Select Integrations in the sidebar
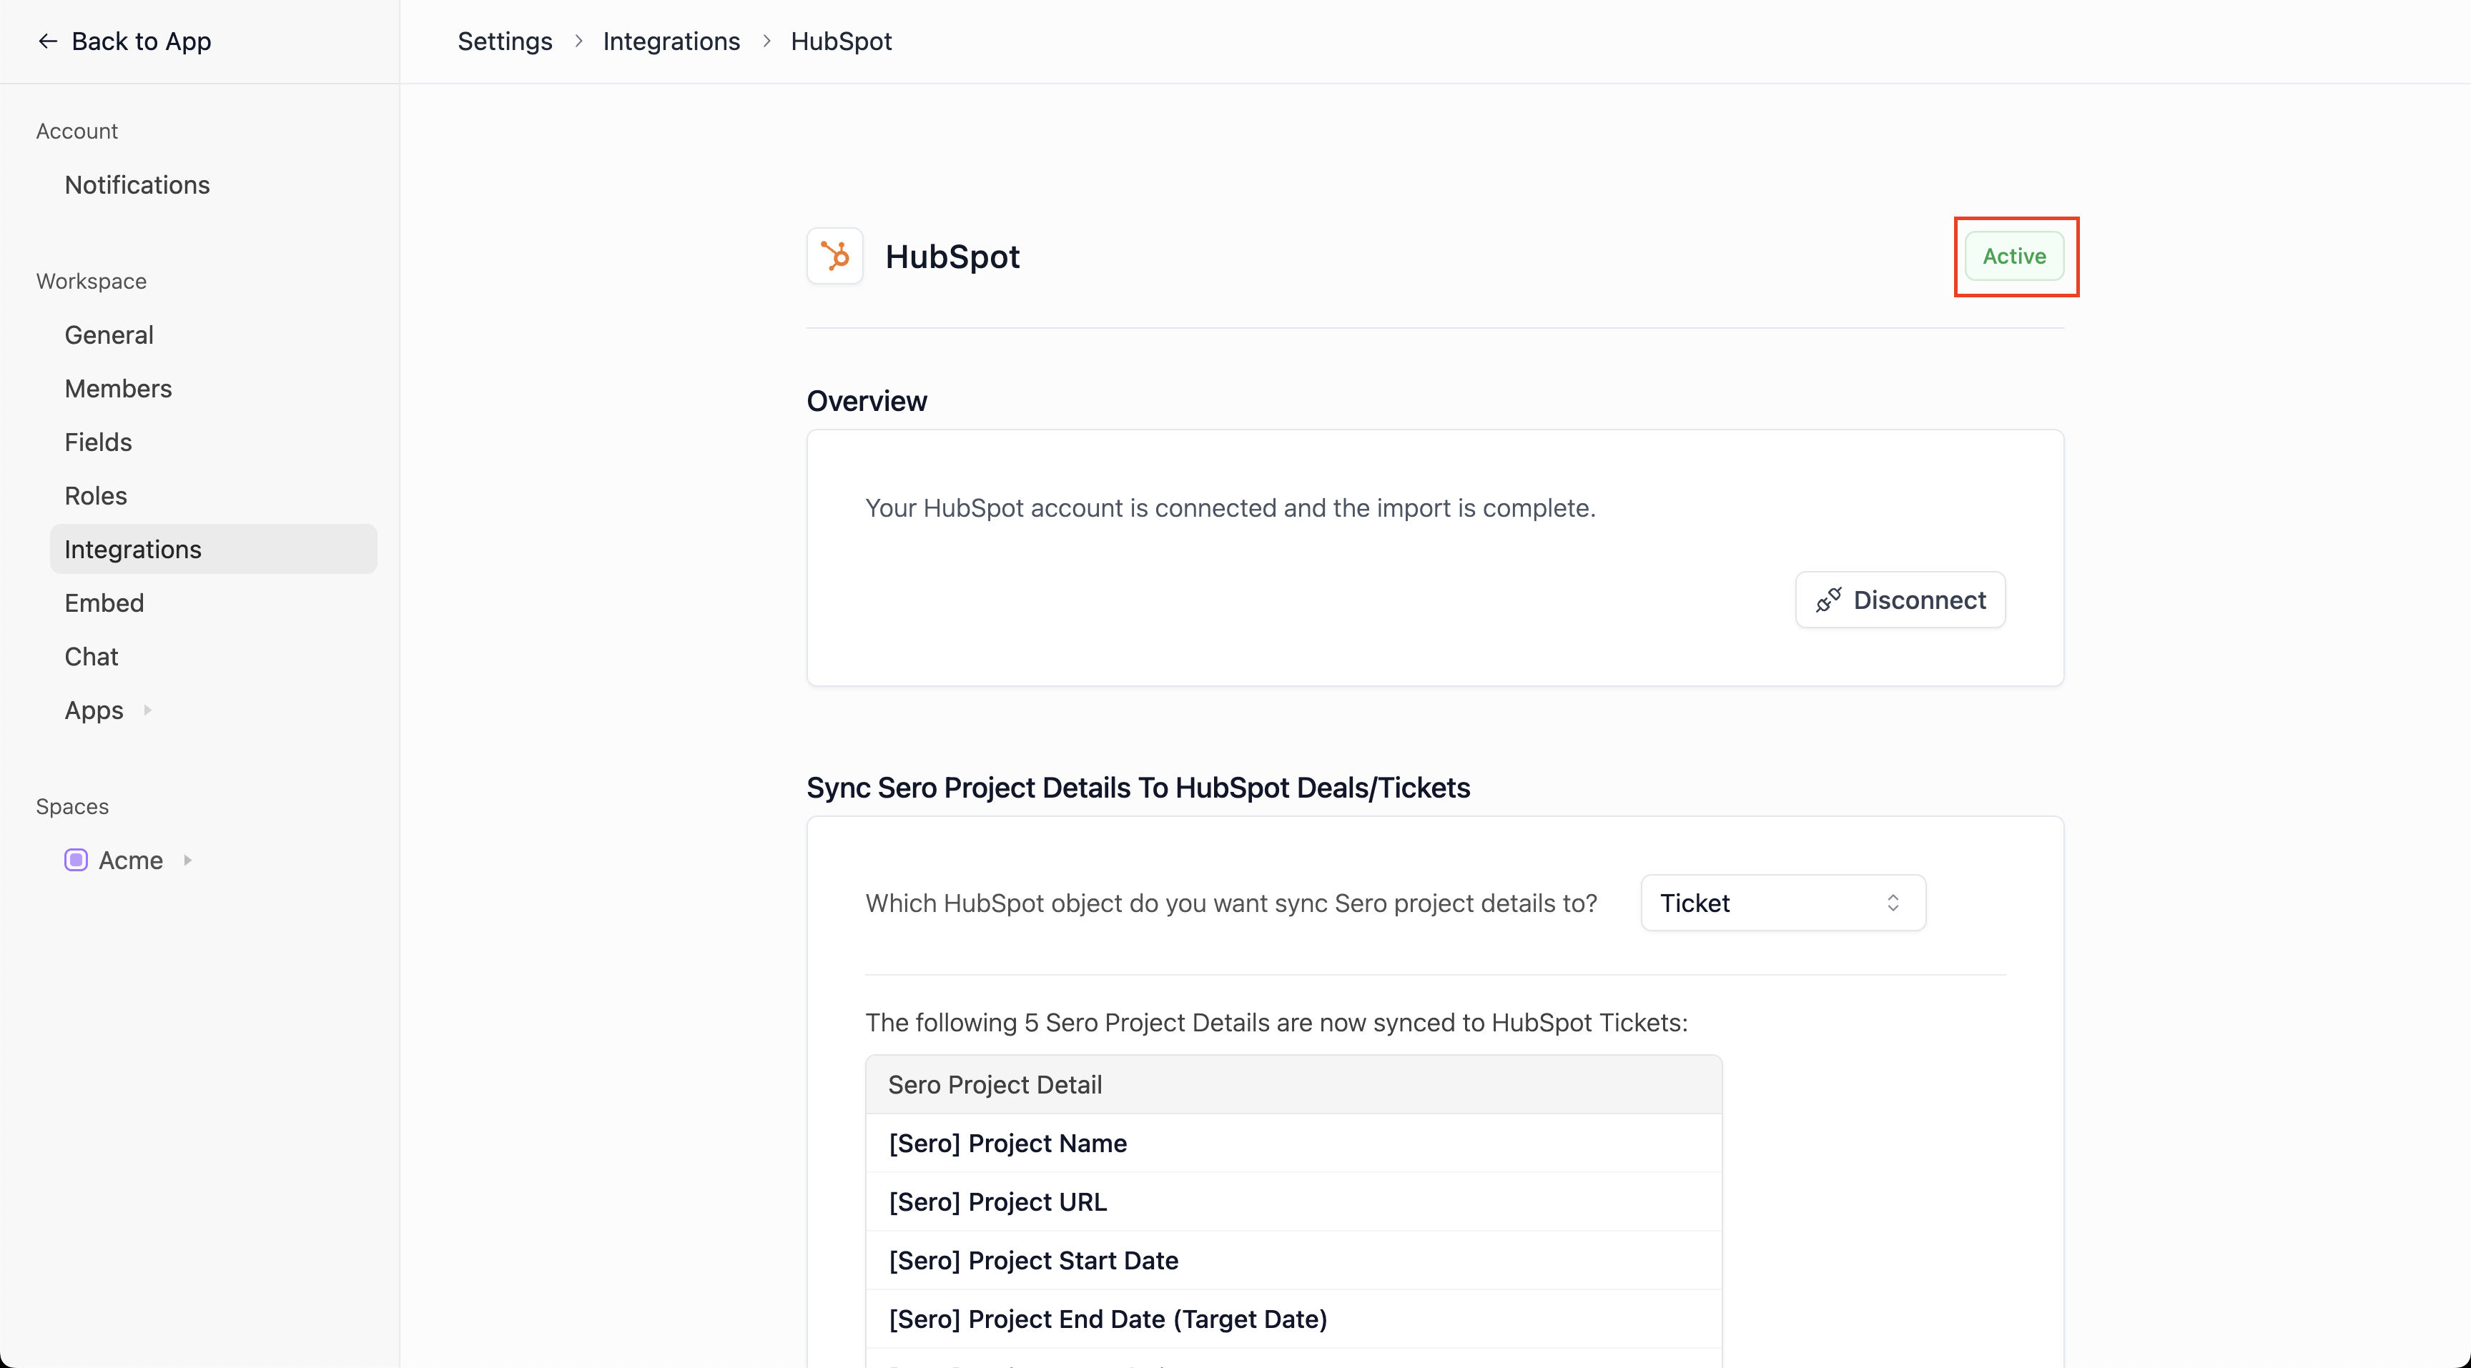The height and width of the screenshot is (1368, 2471). tap(132, 550)
